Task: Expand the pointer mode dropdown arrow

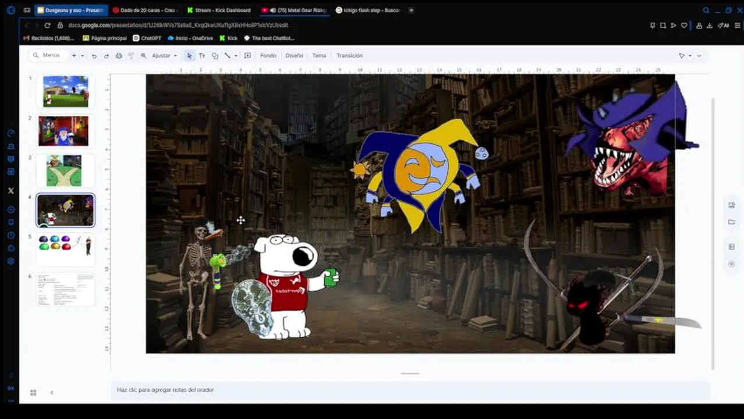Action: tap(690, 56)
